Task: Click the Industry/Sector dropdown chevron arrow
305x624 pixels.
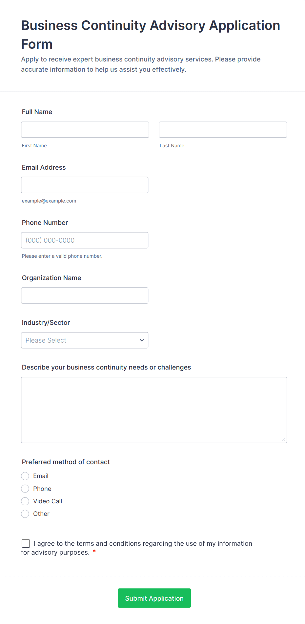Action: [x=142, y=340]
